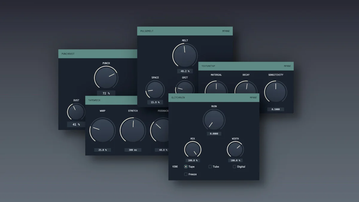Click the Mix value field in Glitchruin

193,160
